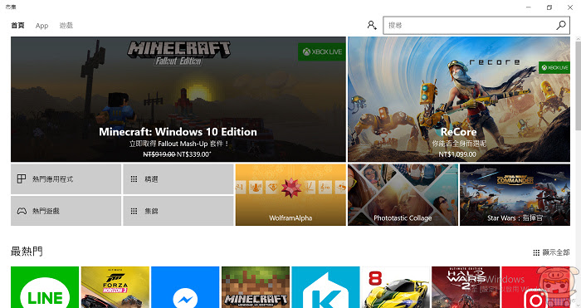Click the app tiles icon beside 熱門應用程式

(22, 179)
